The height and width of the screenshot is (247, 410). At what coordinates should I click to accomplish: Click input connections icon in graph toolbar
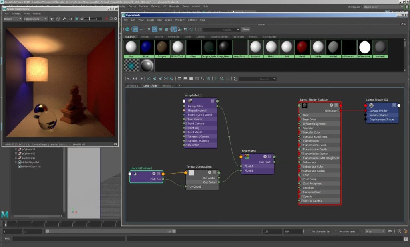tap(129, 79)
